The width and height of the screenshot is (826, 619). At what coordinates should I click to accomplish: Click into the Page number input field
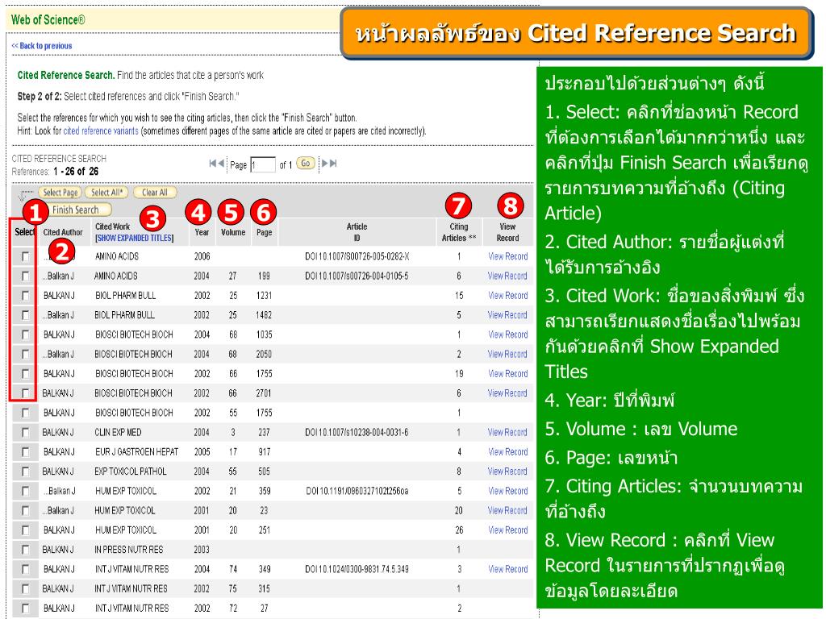[x=263, y=164]
